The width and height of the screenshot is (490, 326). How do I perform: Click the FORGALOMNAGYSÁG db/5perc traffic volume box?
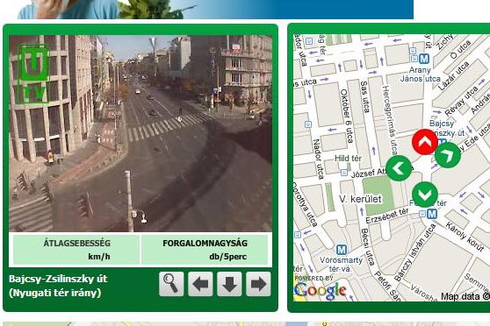pyautogui.click(x=205, y=250)
